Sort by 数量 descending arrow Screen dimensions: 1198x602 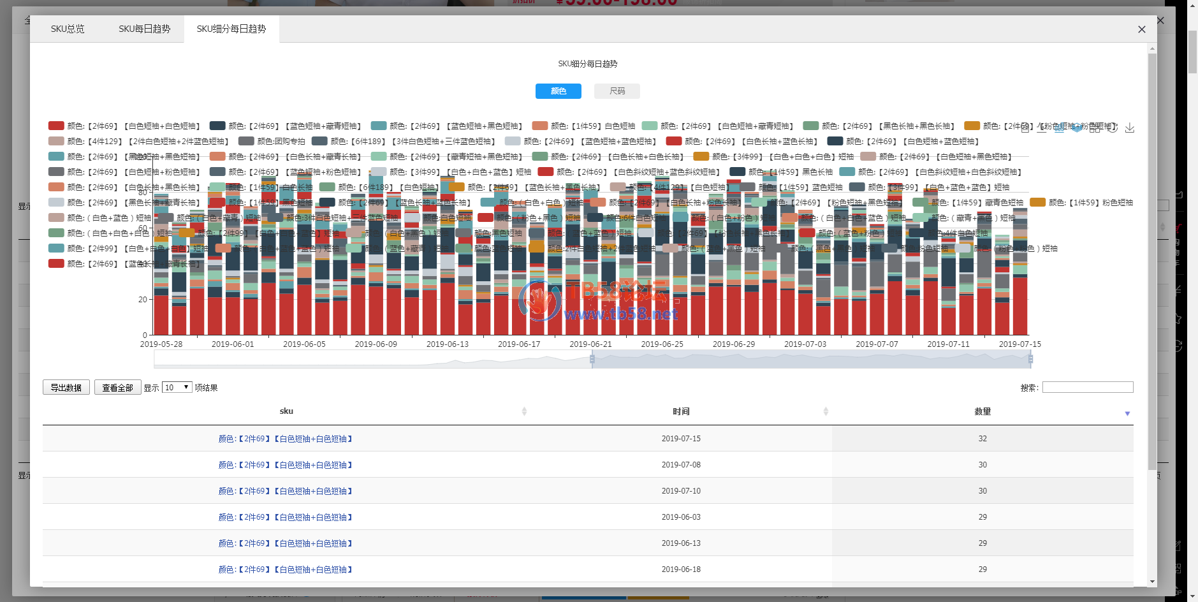(x=1127, y=414)
